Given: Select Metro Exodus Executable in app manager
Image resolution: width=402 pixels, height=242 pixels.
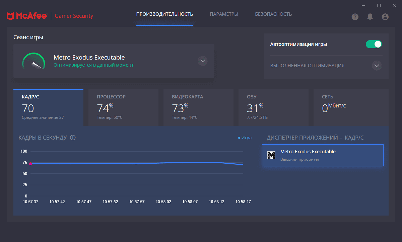Looking at the screenshot, I should coord(323,155).
